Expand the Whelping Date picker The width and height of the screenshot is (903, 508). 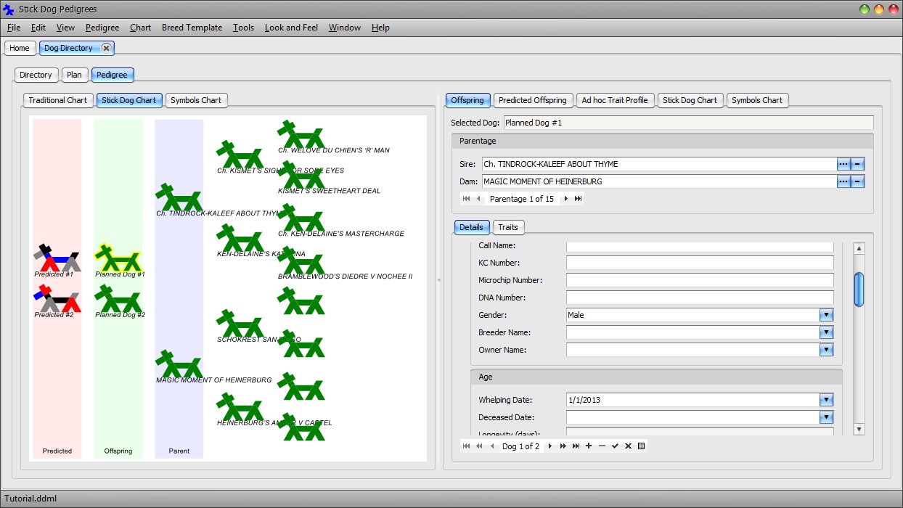(826, 400)
